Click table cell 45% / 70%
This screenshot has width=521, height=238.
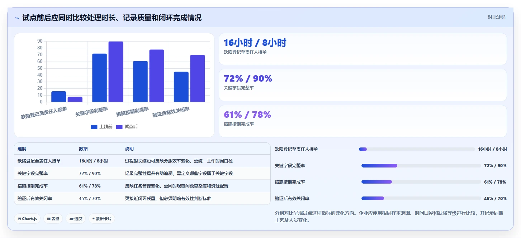click(x=90, y=198)
